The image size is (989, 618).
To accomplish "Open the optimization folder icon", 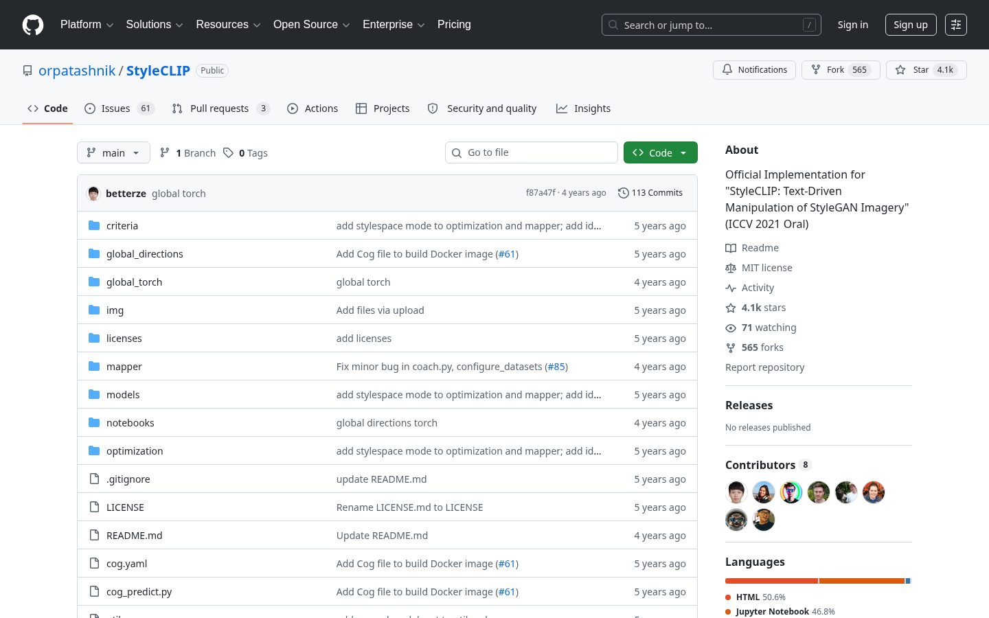I will (x=94, y=451).
